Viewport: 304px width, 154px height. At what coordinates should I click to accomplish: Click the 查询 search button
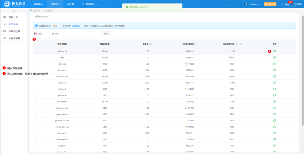[x=106, y=34]
